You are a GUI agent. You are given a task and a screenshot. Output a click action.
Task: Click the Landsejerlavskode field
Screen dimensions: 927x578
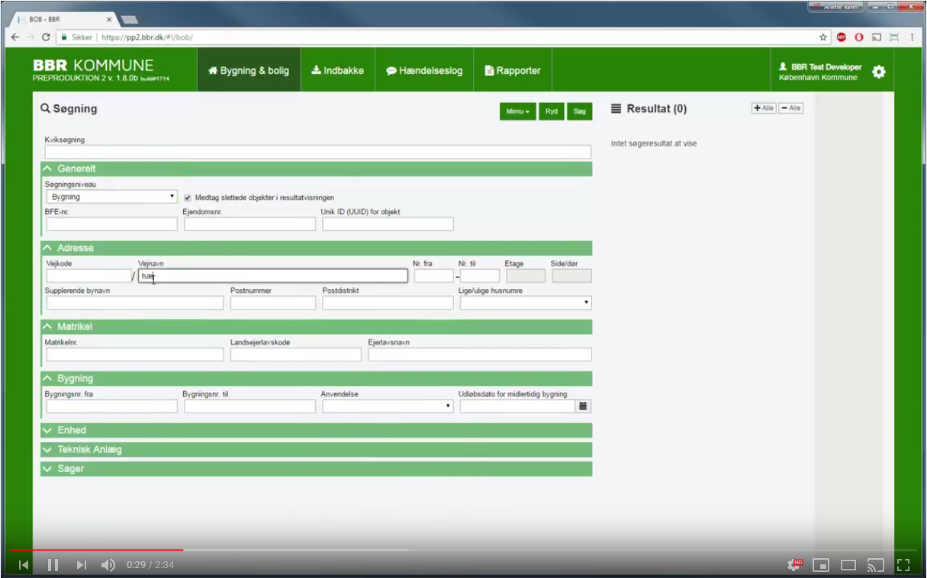(x=296, y=355)
